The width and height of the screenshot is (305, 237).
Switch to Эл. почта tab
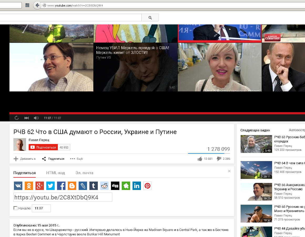[84, 173]
